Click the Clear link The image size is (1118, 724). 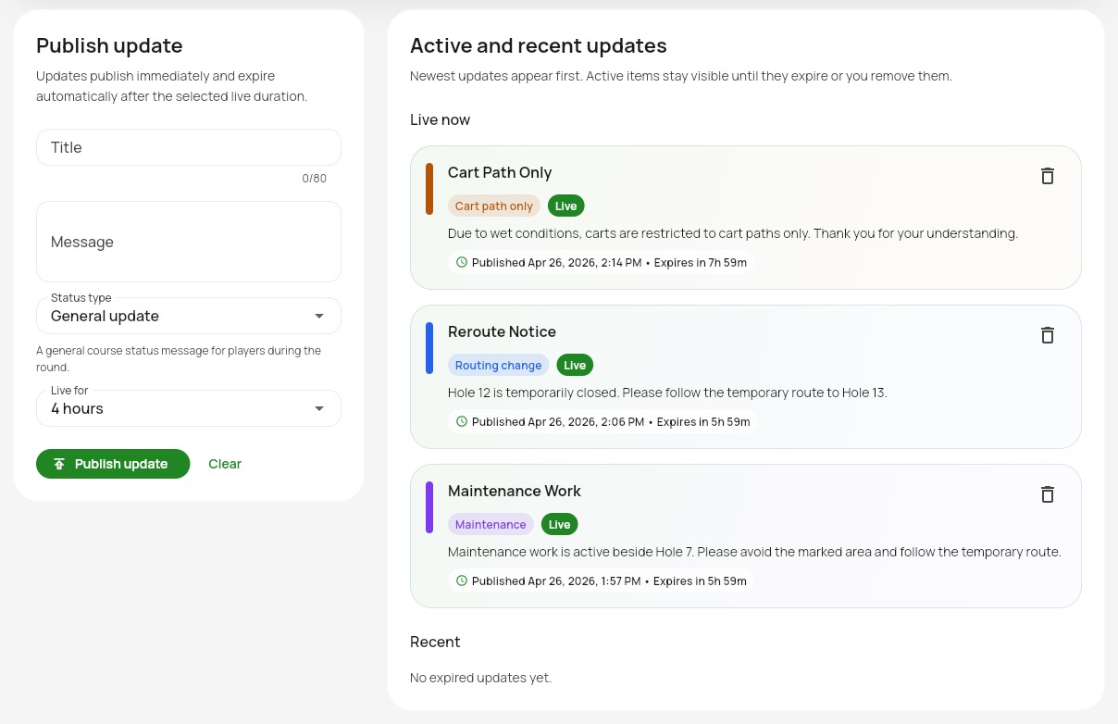225,463
